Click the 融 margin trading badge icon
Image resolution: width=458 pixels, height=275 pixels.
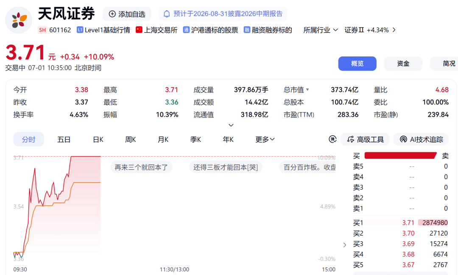click(247, 30)
